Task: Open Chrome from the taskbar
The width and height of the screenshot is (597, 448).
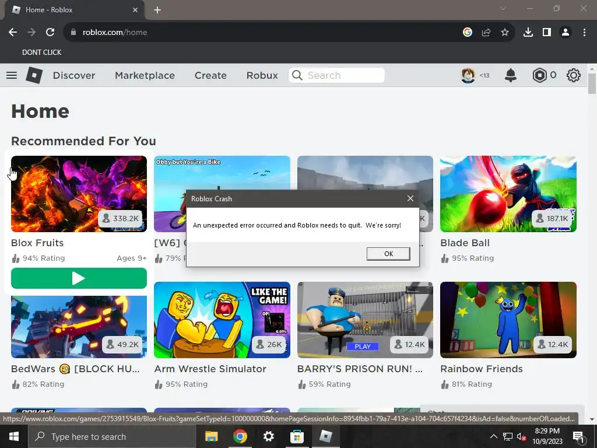Action: tap(240, 436)
